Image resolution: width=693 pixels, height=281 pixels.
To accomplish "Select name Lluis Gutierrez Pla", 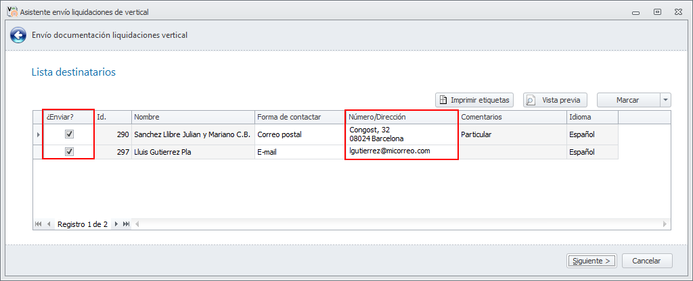I will [x=193, y=152].
